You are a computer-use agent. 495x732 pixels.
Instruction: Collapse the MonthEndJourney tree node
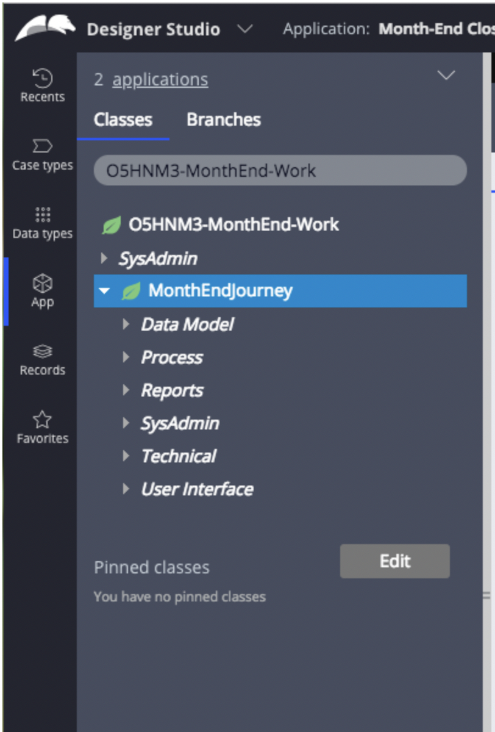point(104,291)
